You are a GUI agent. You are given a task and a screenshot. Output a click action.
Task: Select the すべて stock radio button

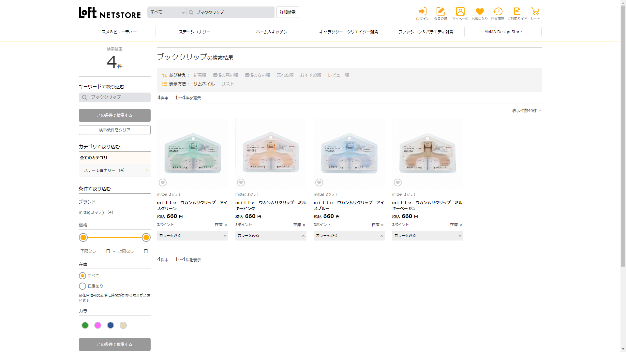point(82,276)
